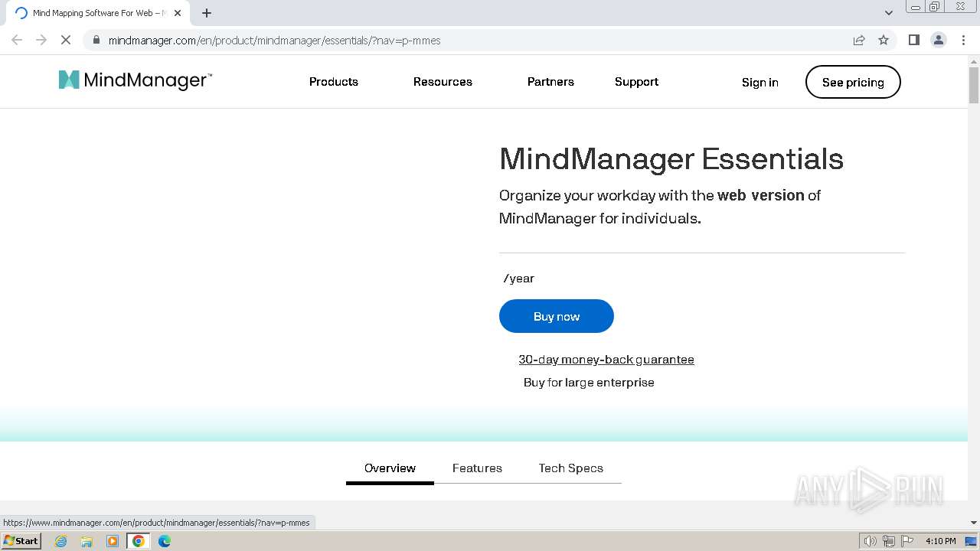Click Buy for large enterprise
980x551 pixels.
point(589,383)
